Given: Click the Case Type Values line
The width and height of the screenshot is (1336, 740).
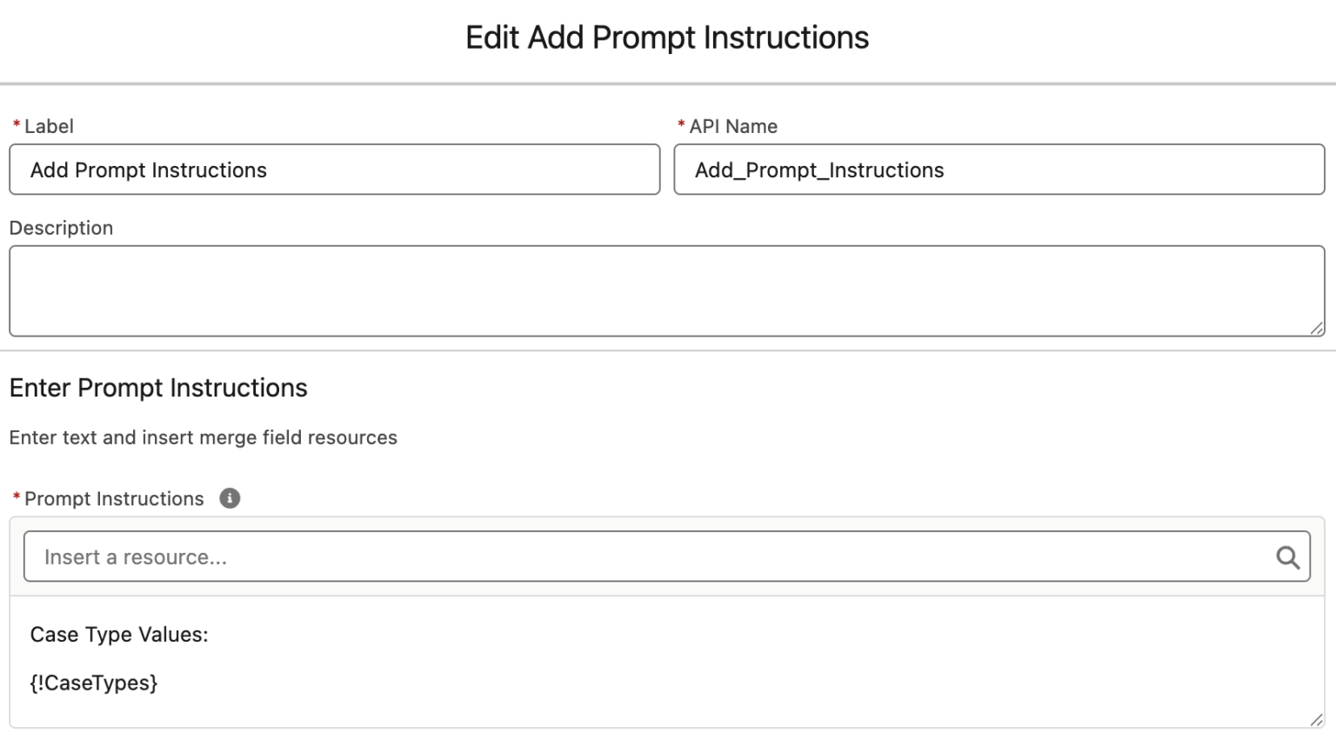Looking at the screenshot, I should (119, 635).
